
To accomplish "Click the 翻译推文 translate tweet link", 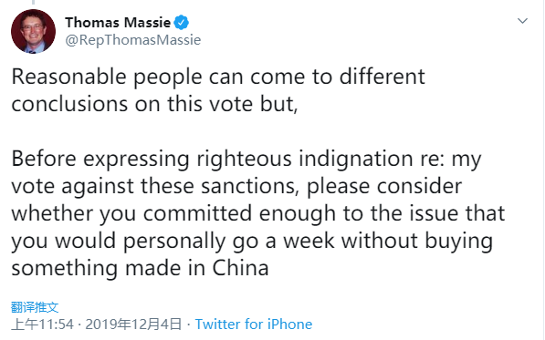I will pyautogui.click(x=35, y=307).
